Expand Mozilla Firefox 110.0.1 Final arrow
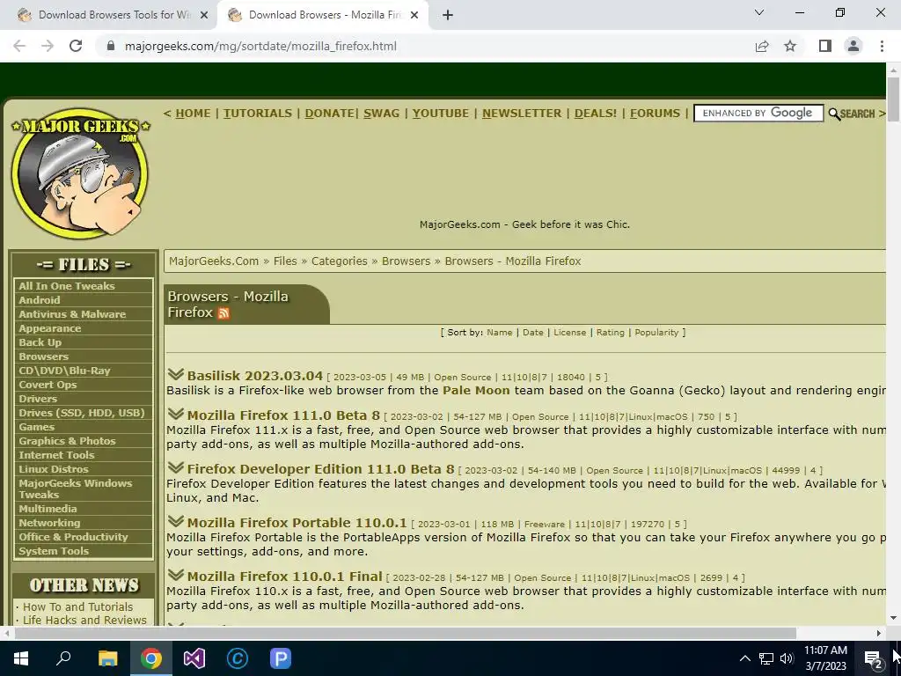 175,576
